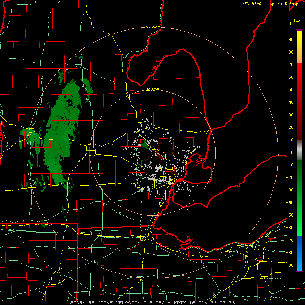
Task: Click the large green inbound velocity echo
Action: tap(62, 132)
